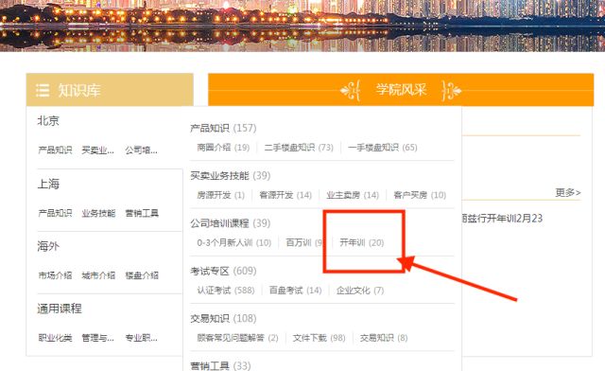Select the 海外 category heading
Screen dimensions: 605x371
48,246
